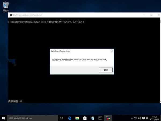161x121 pixels.
Task: Open the Action Center notifications icon
Action: 143,118
